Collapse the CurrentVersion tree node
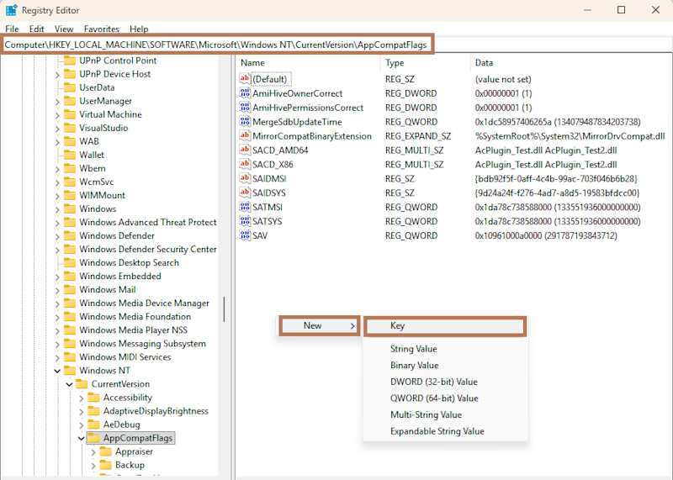The width and height of the screenshot is (673, 480). 69,384
